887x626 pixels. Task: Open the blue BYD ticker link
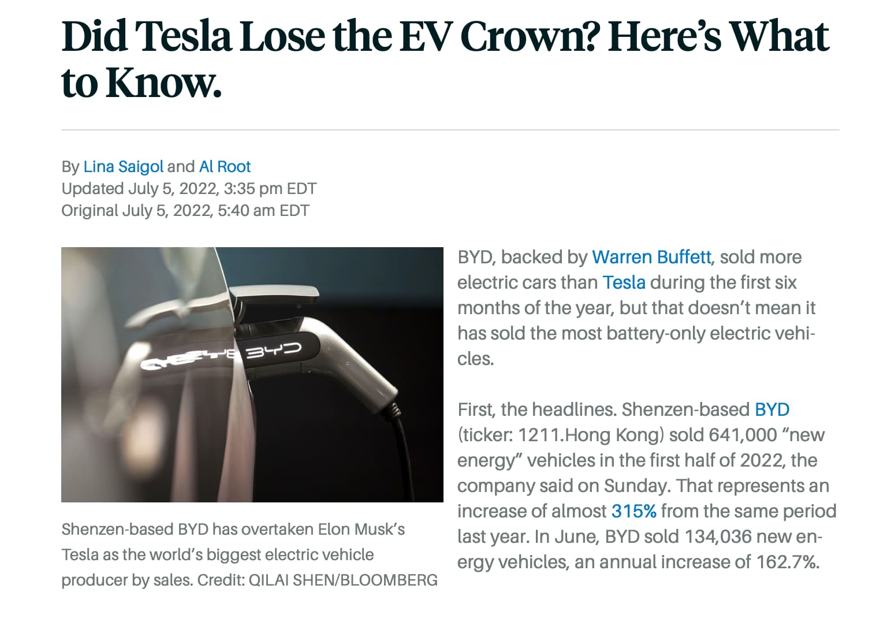(772, 409)
